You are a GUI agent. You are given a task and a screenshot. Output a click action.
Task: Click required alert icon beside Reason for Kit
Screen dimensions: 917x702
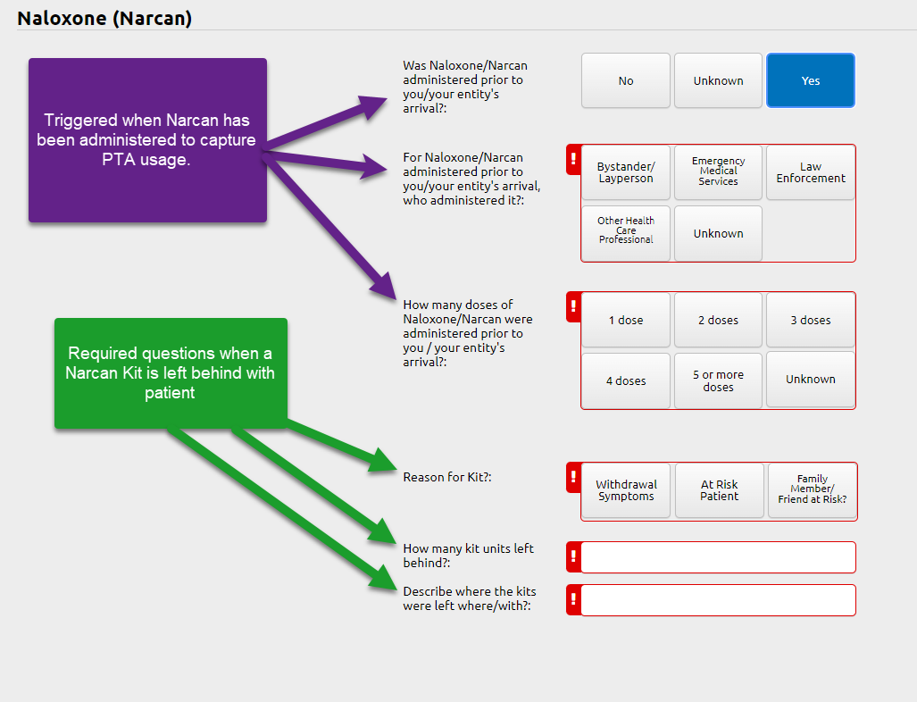tap(574, 477)
